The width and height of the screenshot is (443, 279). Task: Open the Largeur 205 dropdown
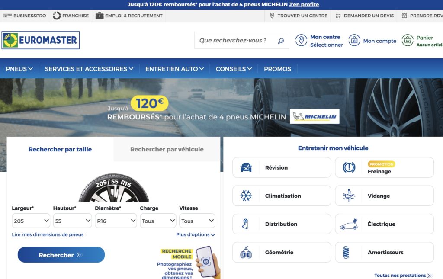click(x=31, y=221)
